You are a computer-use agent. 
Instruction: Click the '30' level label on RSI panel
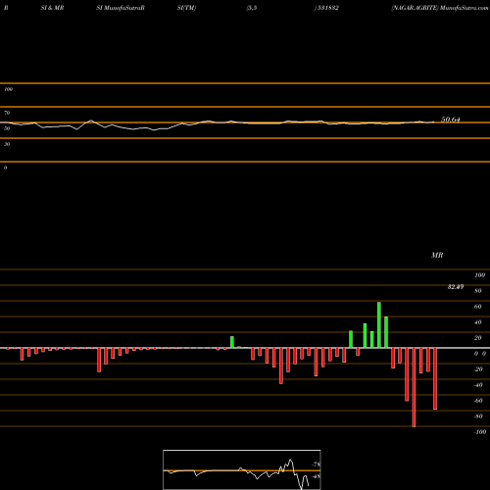point(7,144)
